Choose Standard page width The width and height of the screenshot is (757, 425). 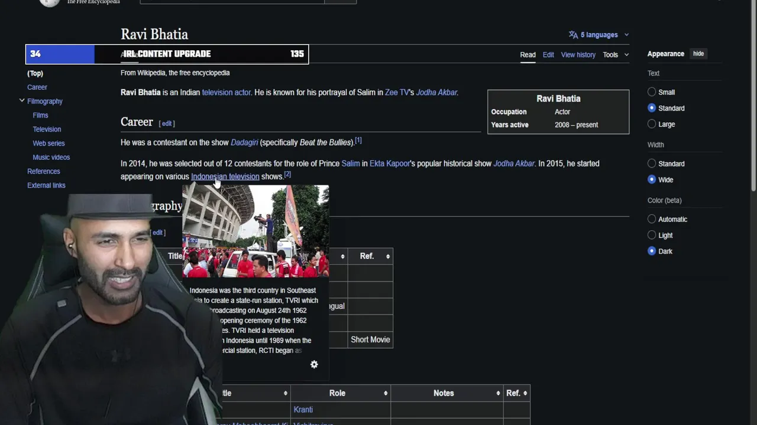(x=652, y=164)
